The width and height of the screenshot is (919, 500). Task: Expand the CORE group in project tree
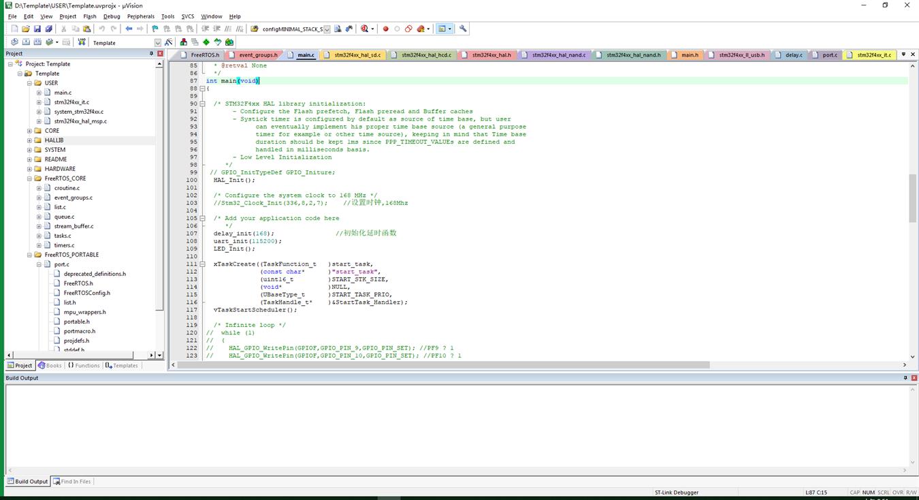29,131
